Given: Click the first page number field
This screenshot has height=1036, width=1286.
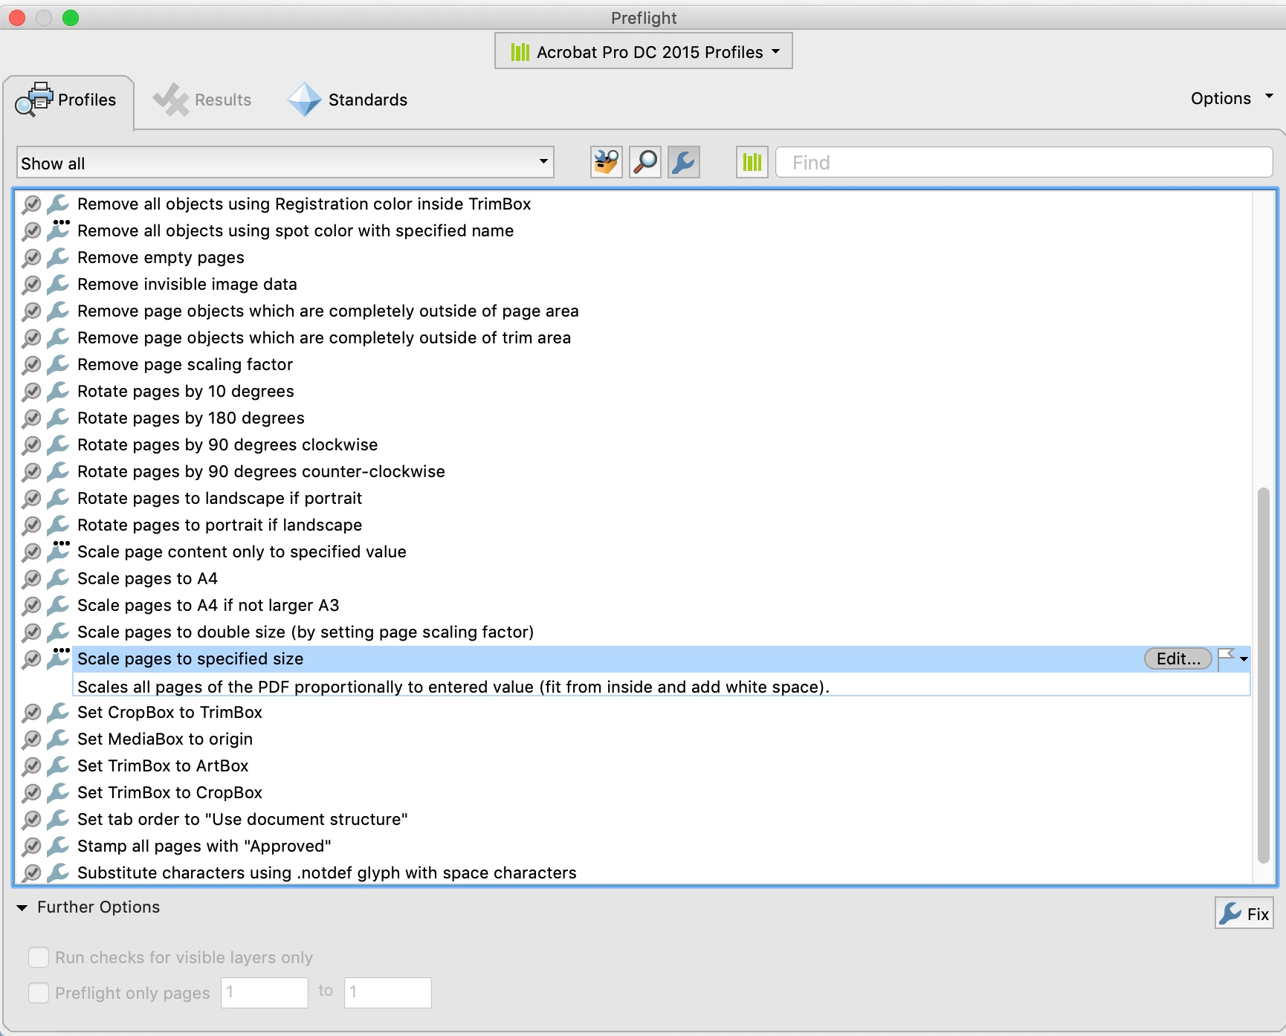Looking at the screenshot, I should pyautogui.click(x=265, y=992).
